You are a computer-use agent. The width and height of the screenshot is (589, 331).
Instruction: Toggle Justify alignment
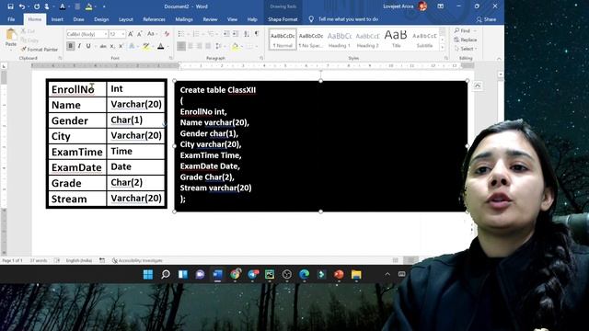208,46
